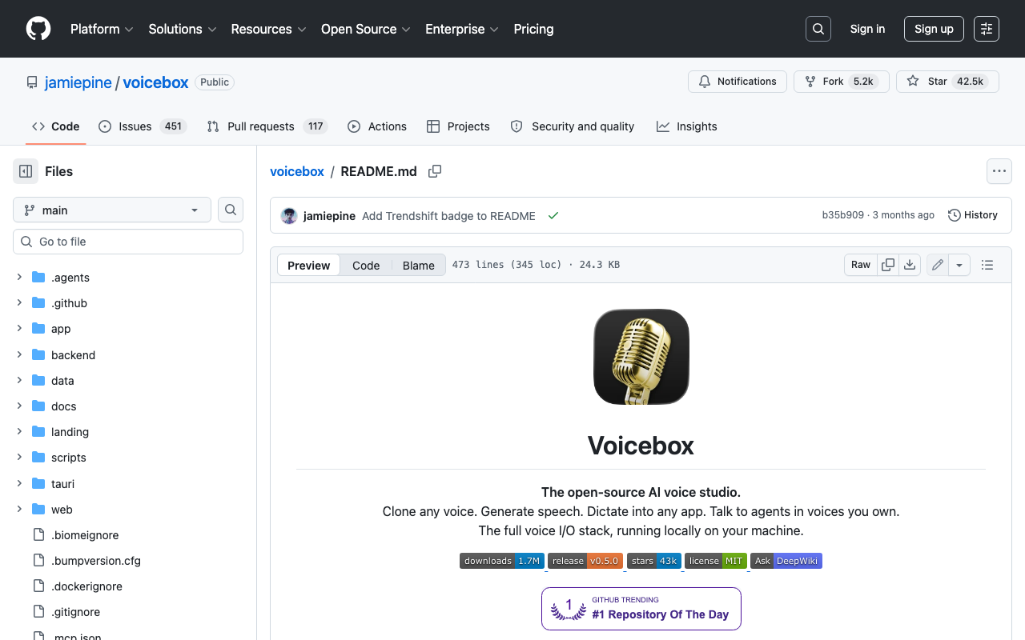Expand the docs folder chevron
Image resolution: width=1025 pixels, height=640 pixels.
[x=19, y=406]
